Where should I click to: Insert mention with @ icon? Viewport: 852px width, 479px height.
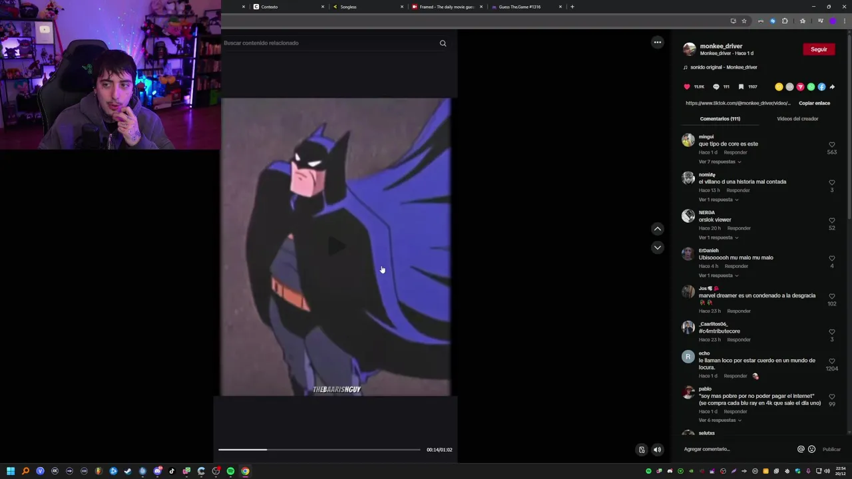tap(801, 449)
